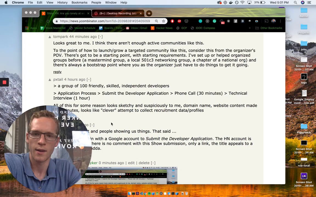
Task: Open Chrome's three-dot menu
Action: 280,21
